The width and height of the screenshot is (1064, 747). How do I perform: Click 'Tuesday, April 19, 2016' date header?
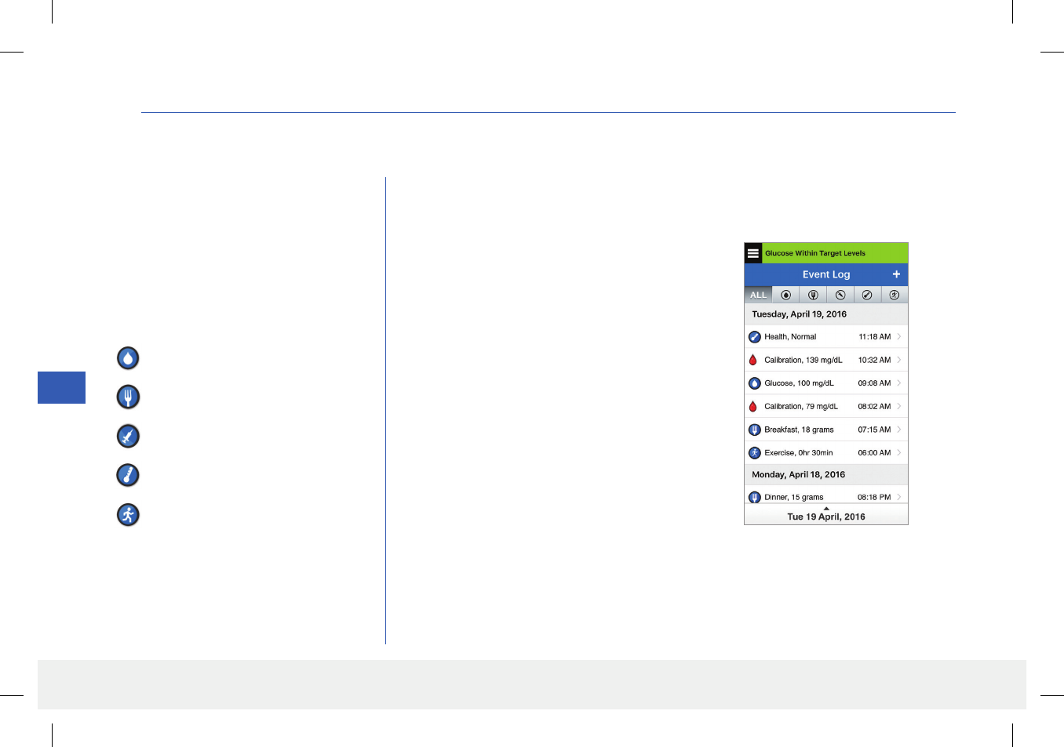click(799, 314)
